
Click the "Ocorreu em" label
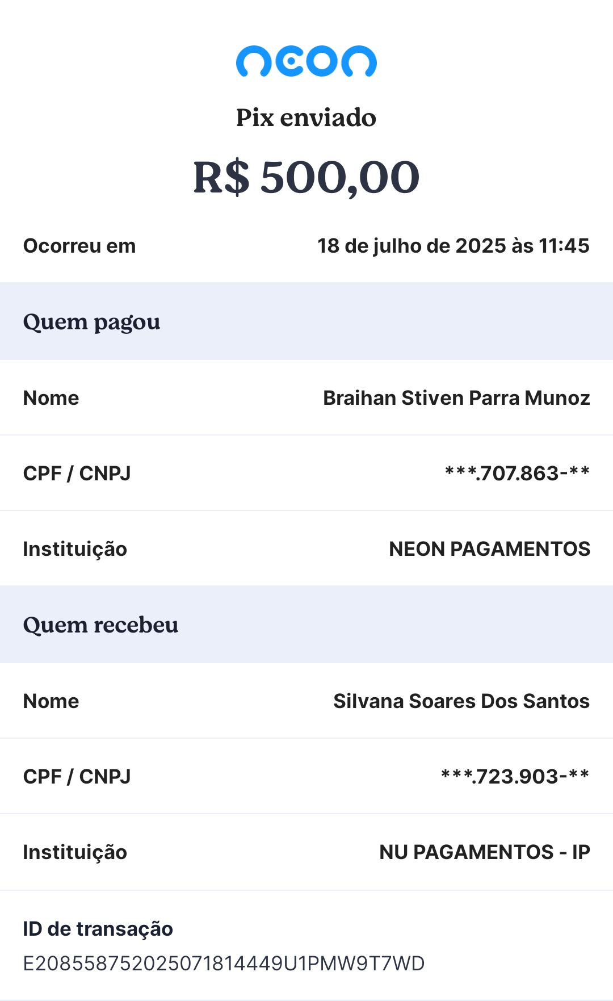[x=79, y=246]
